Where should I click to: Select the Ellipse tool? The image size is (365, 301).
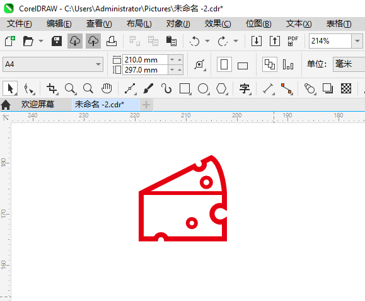click(204, 89)
